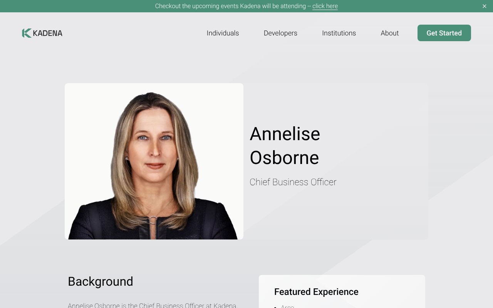Open the About menu
This screenshot has width=493, height=308.
point(390,33)
